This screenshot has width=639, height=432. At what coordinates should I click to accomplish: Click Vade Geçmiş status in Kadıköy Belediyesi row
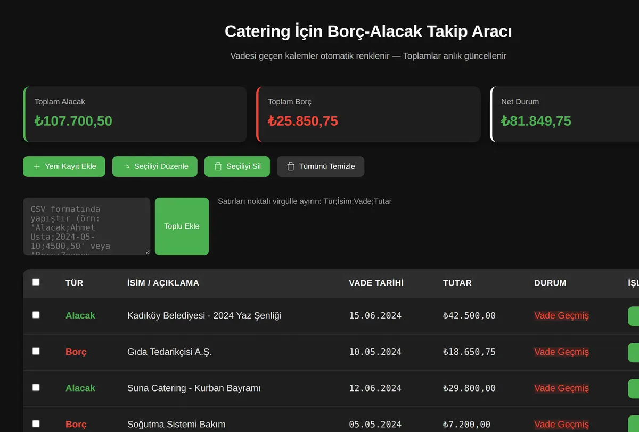pyautogui.click(x=561, y=315)
